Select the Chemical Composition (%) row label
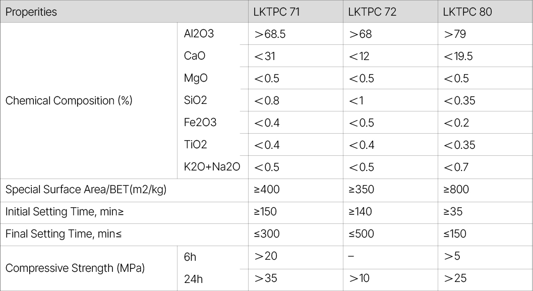 tap(69, 100)
